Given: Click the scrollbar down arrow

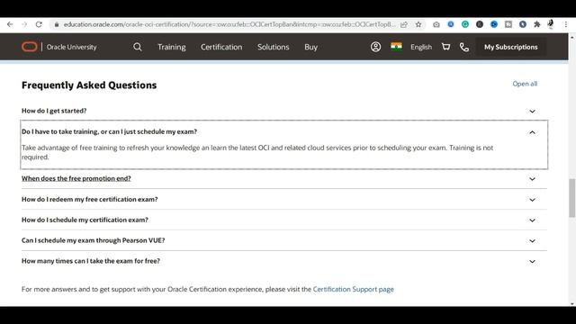Looking at the screenshot, I should click(572, 304).
